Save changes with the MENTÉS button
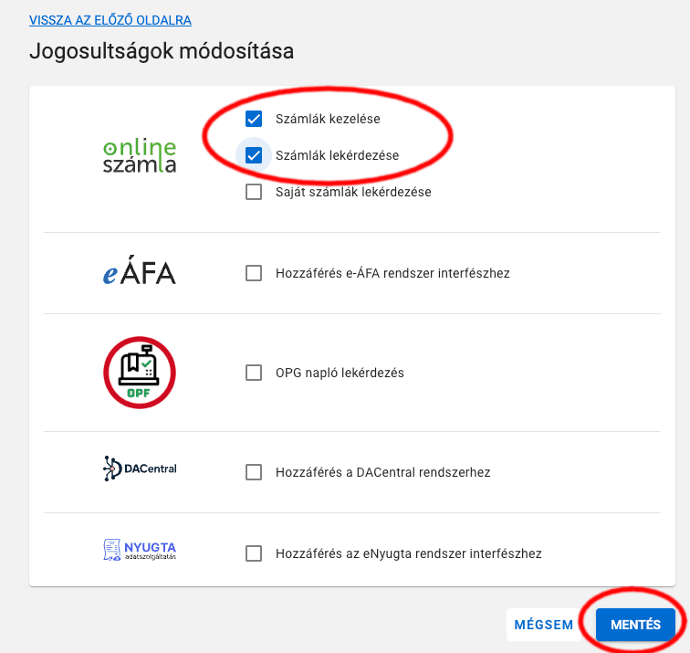The width and height of the screenshot is (690, 653). (x=635, y=625)
